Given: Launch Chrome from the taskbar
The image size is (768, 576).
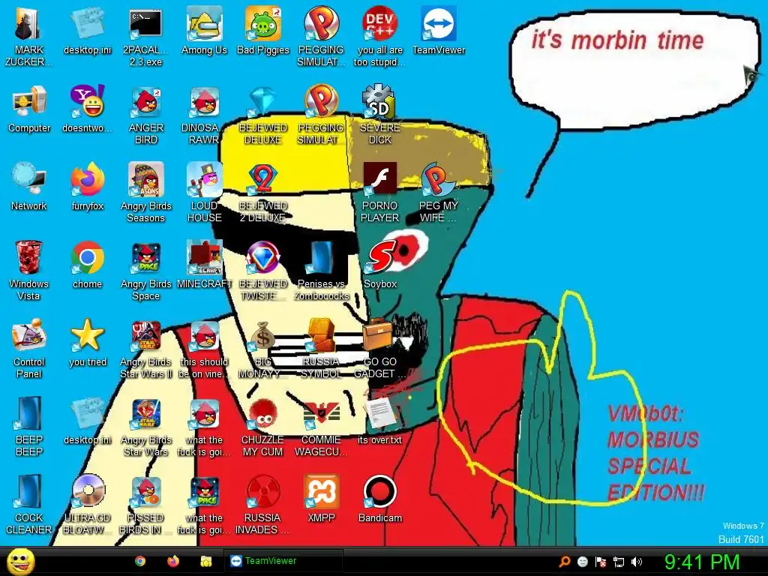Looking at the screenshot, I should [x=140, y=561].
